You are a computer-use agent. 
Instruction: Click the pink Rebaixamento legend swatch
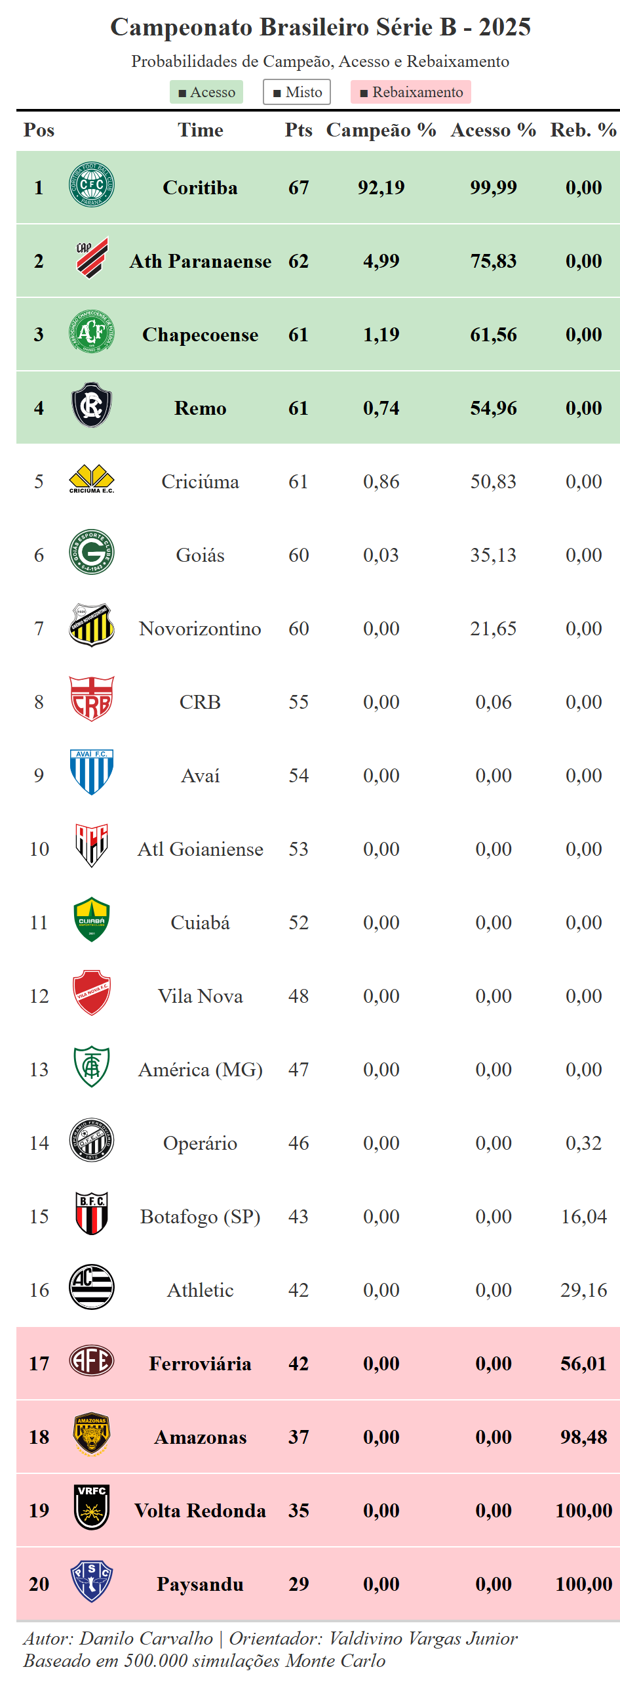(x=411, y=93)
